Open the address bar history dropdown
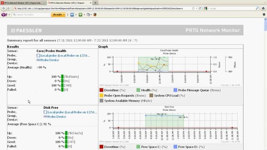This screenshot has width=267, height=150. pos(196,8)
